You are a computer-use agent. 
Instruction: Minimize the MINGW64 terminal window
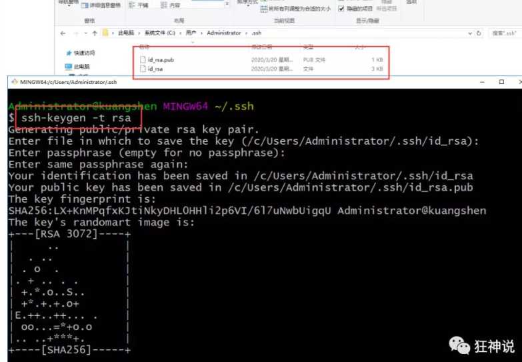[482, 82]
